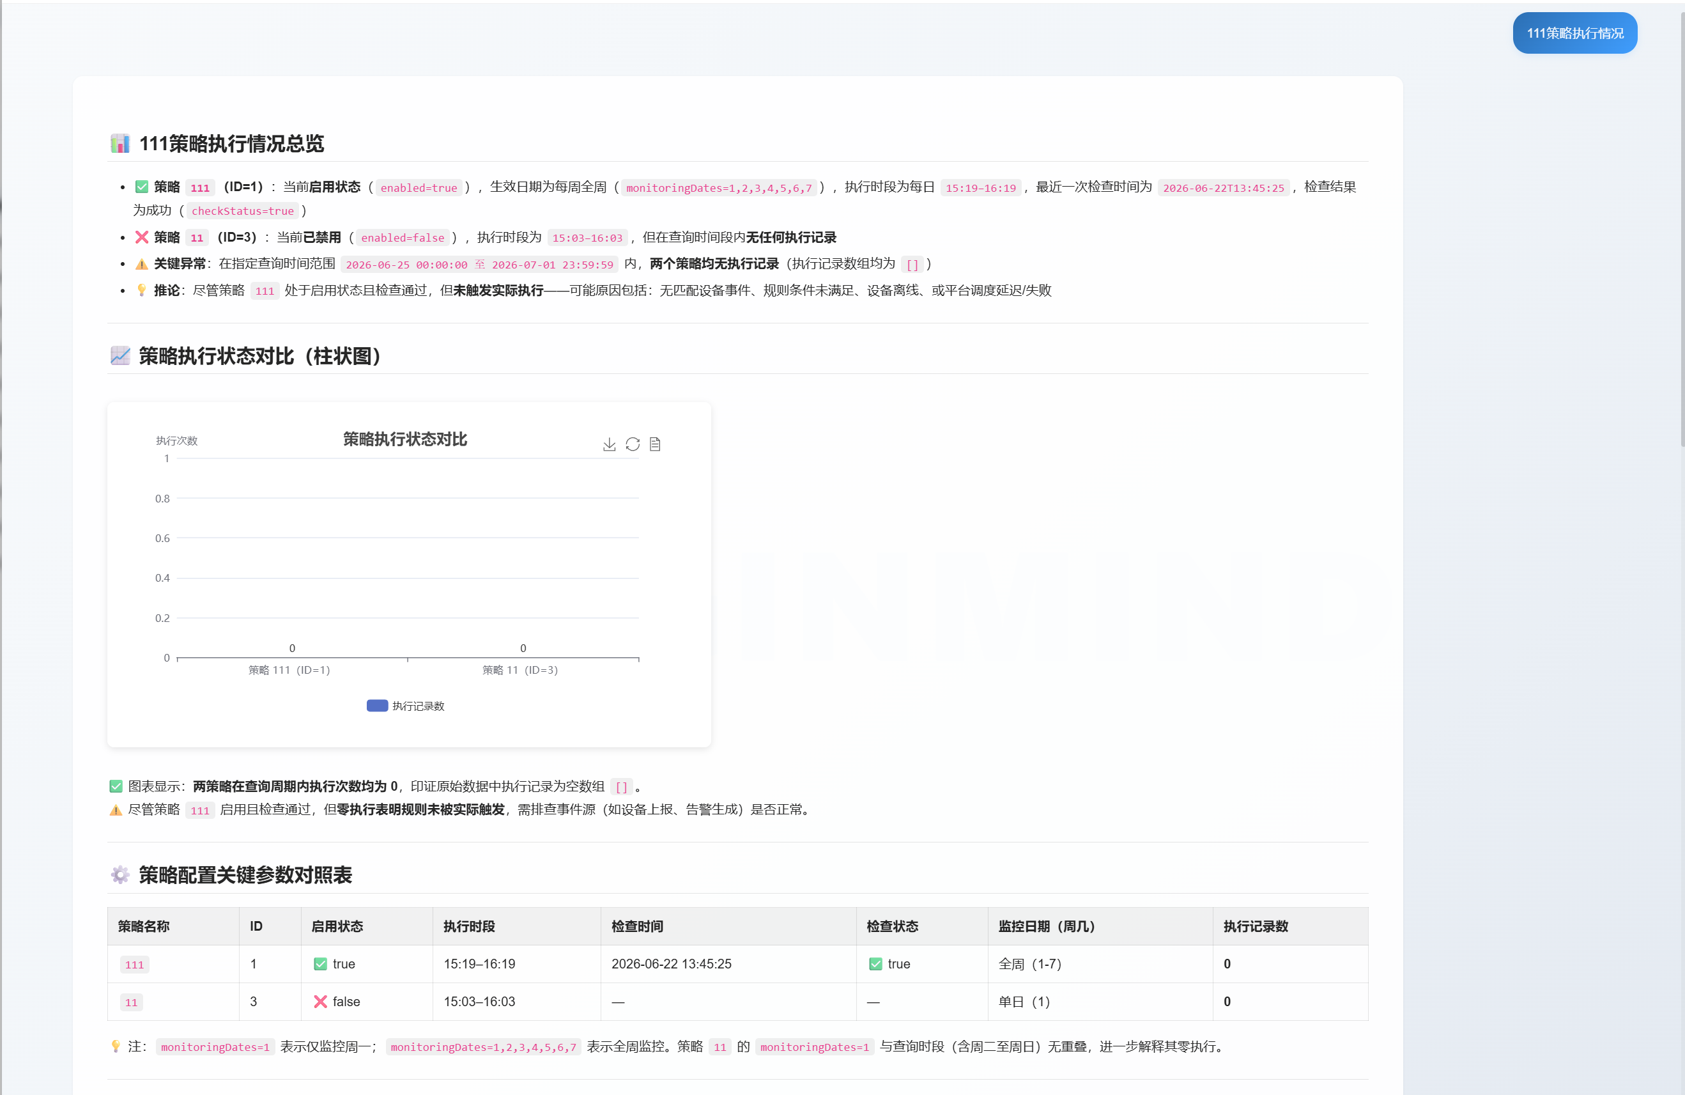Click the green check before 图表显示
The image size is (1685, 1095).
(116, 786)
